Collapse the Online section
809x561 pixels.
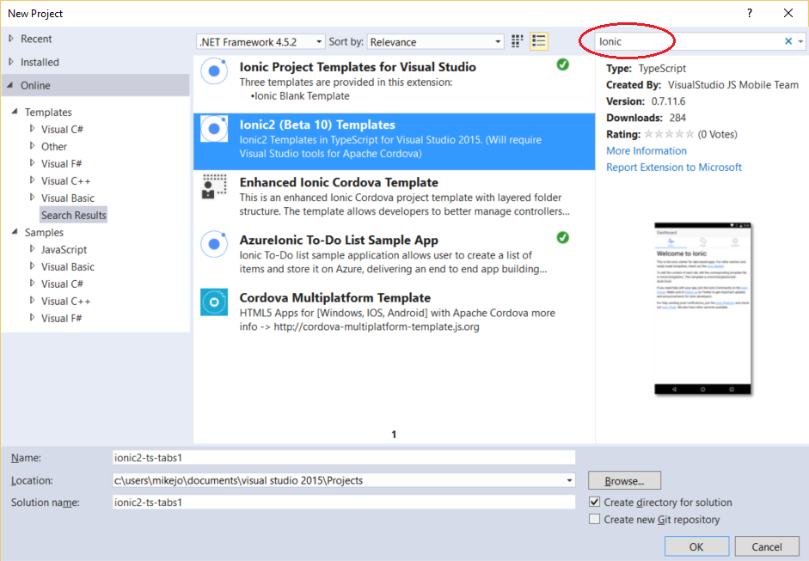pyautogui.click(x=10, y=85)
